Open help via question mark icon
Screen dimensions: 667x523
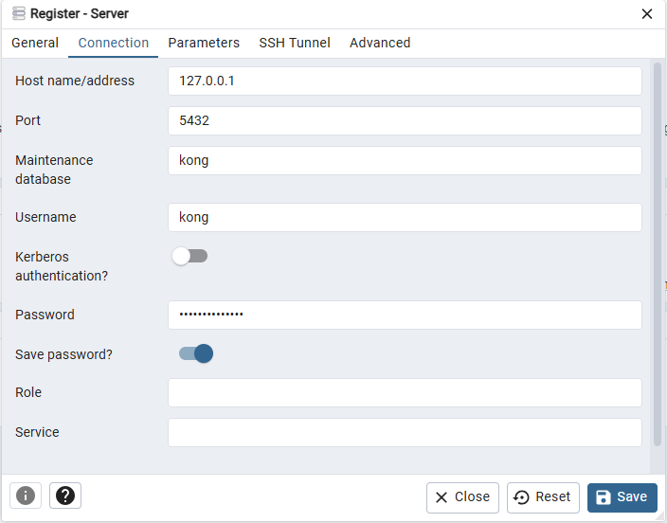pyautogui.click(x=65, y=496)
